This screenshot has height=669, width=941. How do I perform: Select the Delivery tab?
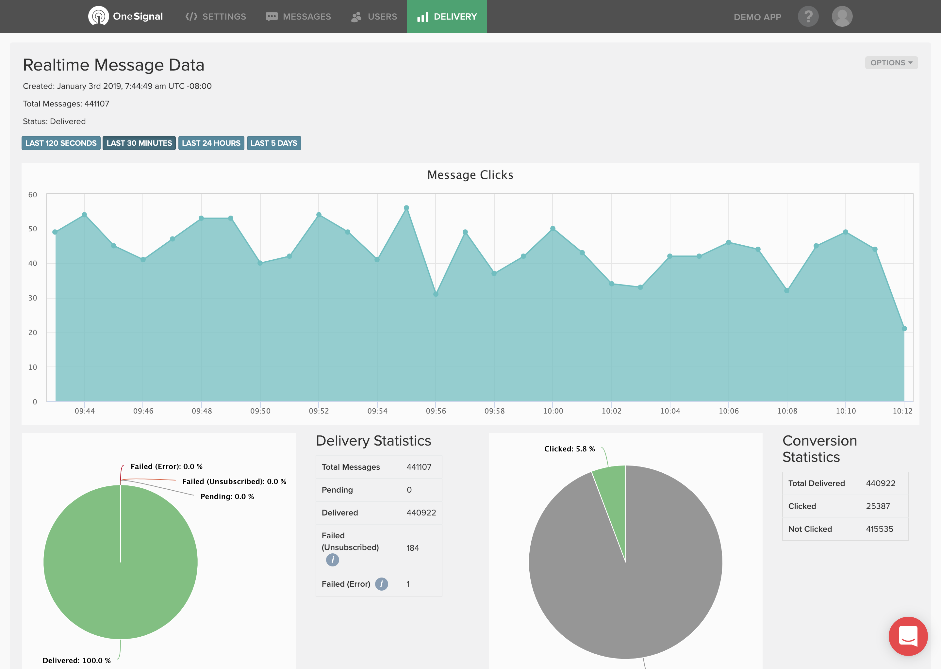click(447, 16)
